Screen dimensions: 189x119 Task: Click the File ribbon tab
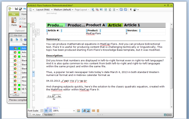[x=13, y=14]
